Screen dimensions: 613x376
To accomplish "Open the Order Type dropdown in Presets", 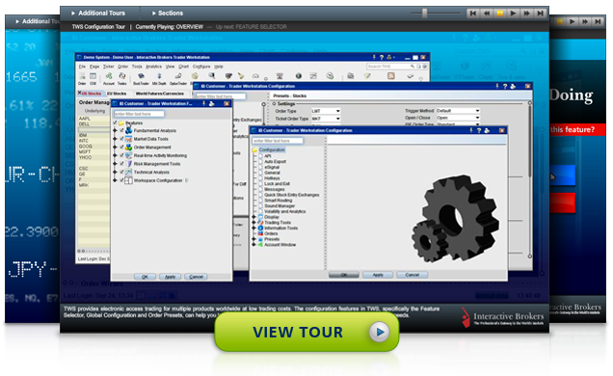I will pyautogui.click(x=326, y=111).
